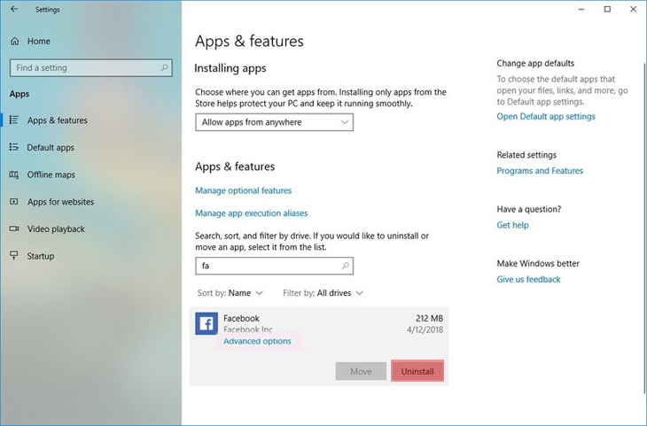
Task: Click the home icon in the sidebar
Action: (15, 42)
